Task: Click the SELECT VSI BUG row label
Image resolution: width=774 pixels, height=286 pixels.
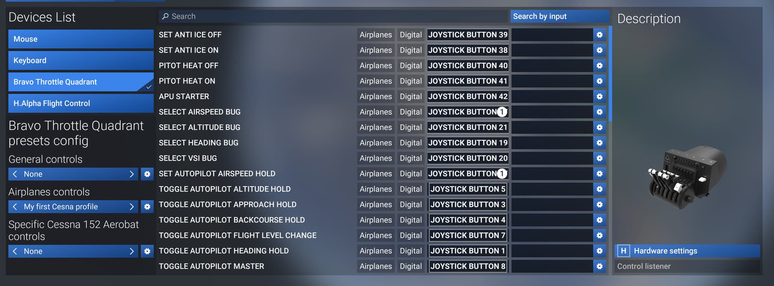Action: [x=188, y=158]
